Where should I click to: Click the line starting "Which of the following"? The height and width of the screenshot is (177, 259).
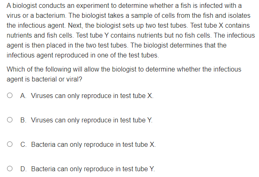tap(124, 69)
